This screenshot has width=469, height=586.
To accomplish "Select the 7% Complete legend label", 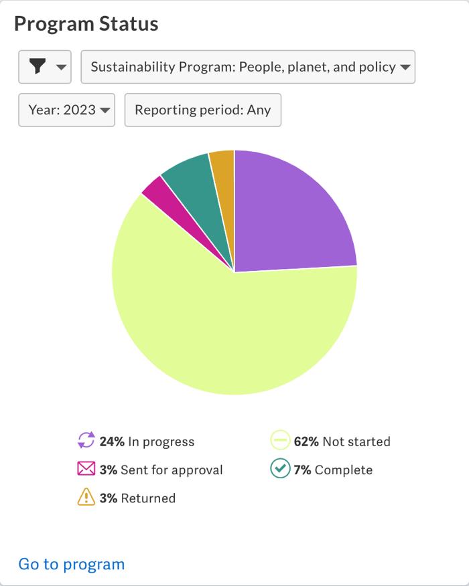I will 332,470.
